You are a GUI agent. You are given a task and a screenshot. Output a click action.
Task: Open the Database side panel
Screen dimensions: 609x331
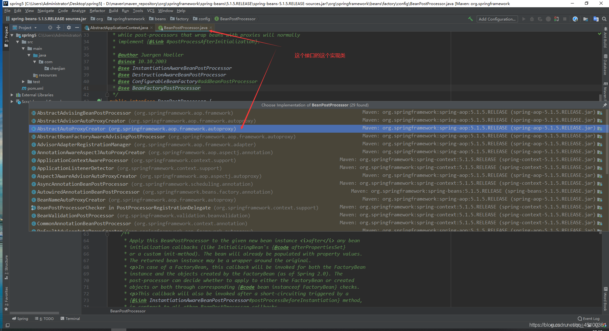(605, 65)
